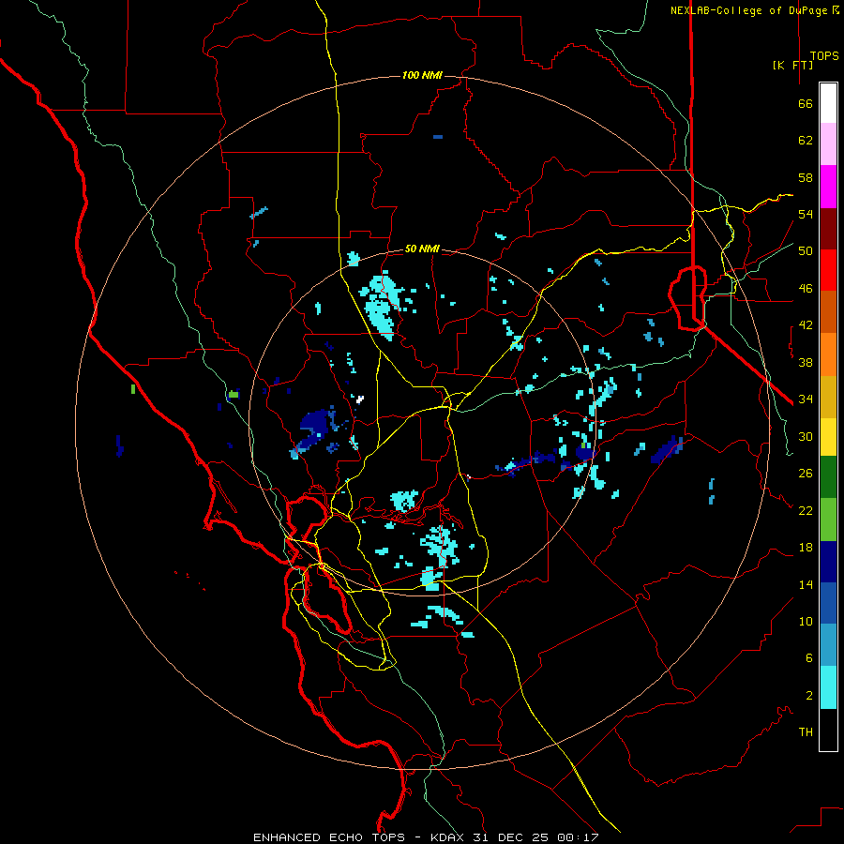Click the NEXLAB-College of DuPage credit text

click(754, 10)
